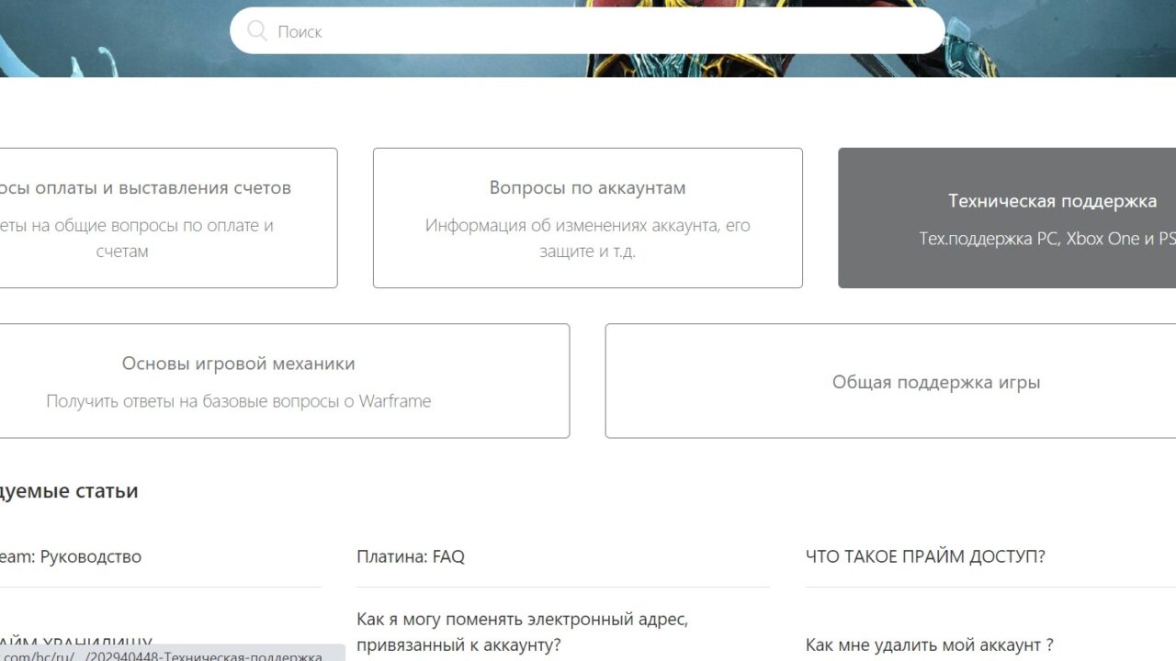Click the magnifying glass search icon
1176x661 pixels.
pos(257,31)
